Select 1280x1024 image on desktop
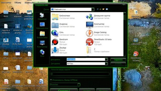Screen dimensions: 161x91 tap(136, 41)
